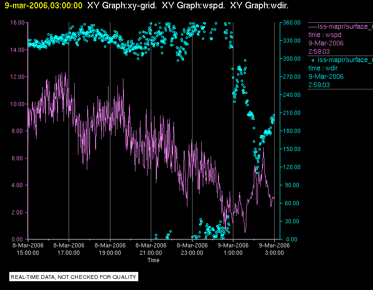The height and width of the screenshot is (290, 373).
Task: Click the '8-Mar-2006 17:00:00' time label
Action: click(69, 249)
